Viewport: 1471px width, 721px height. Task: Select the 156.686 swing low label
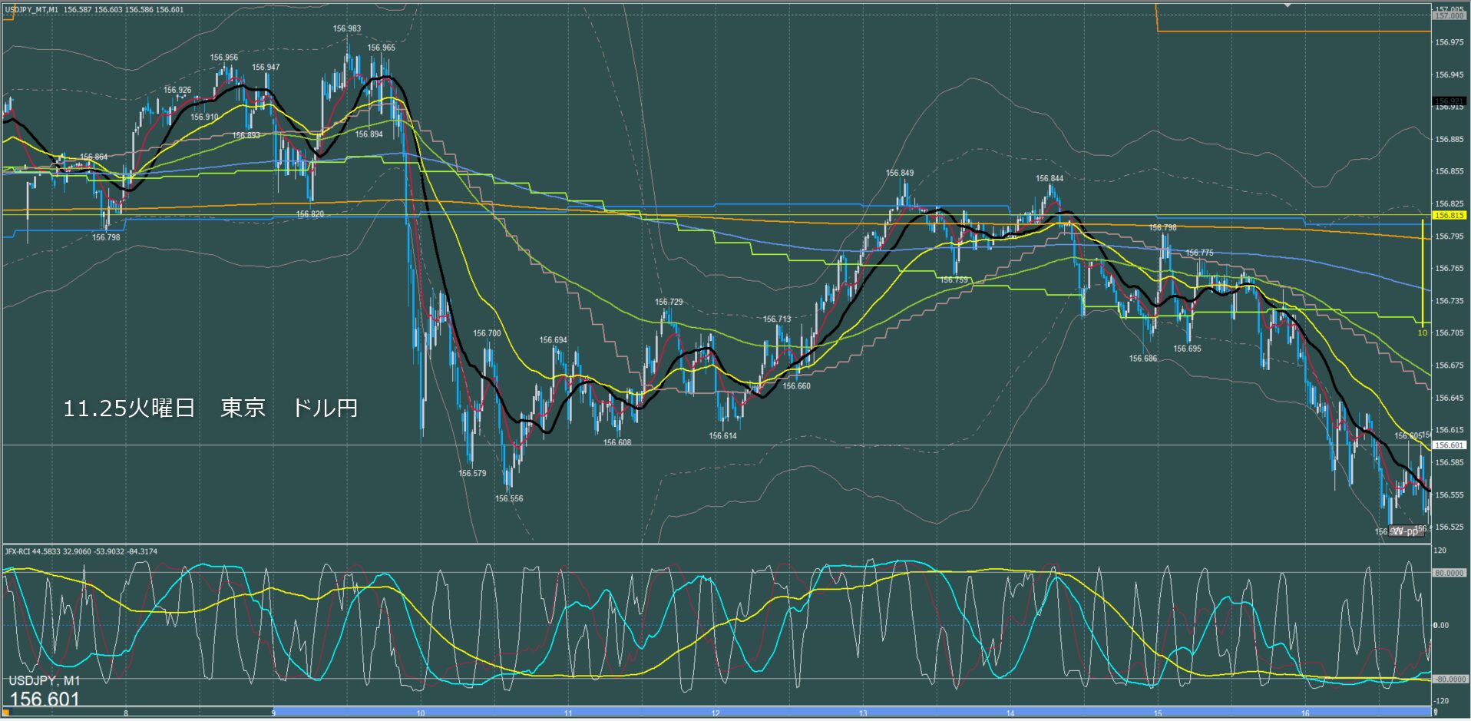pos(1142,359)
